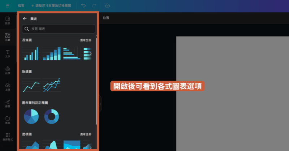289x151 pixels.
Task: Open the 應用程式 (Apps) sidebar panel
Action: [8, 136]
